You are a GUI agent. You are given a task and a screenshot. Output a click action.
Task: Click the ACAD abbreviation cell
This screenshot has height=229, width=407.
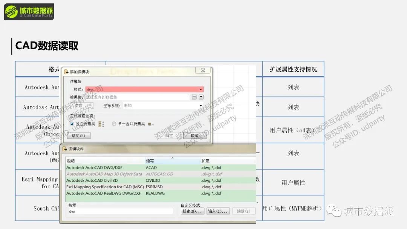[x=151, y=168]
